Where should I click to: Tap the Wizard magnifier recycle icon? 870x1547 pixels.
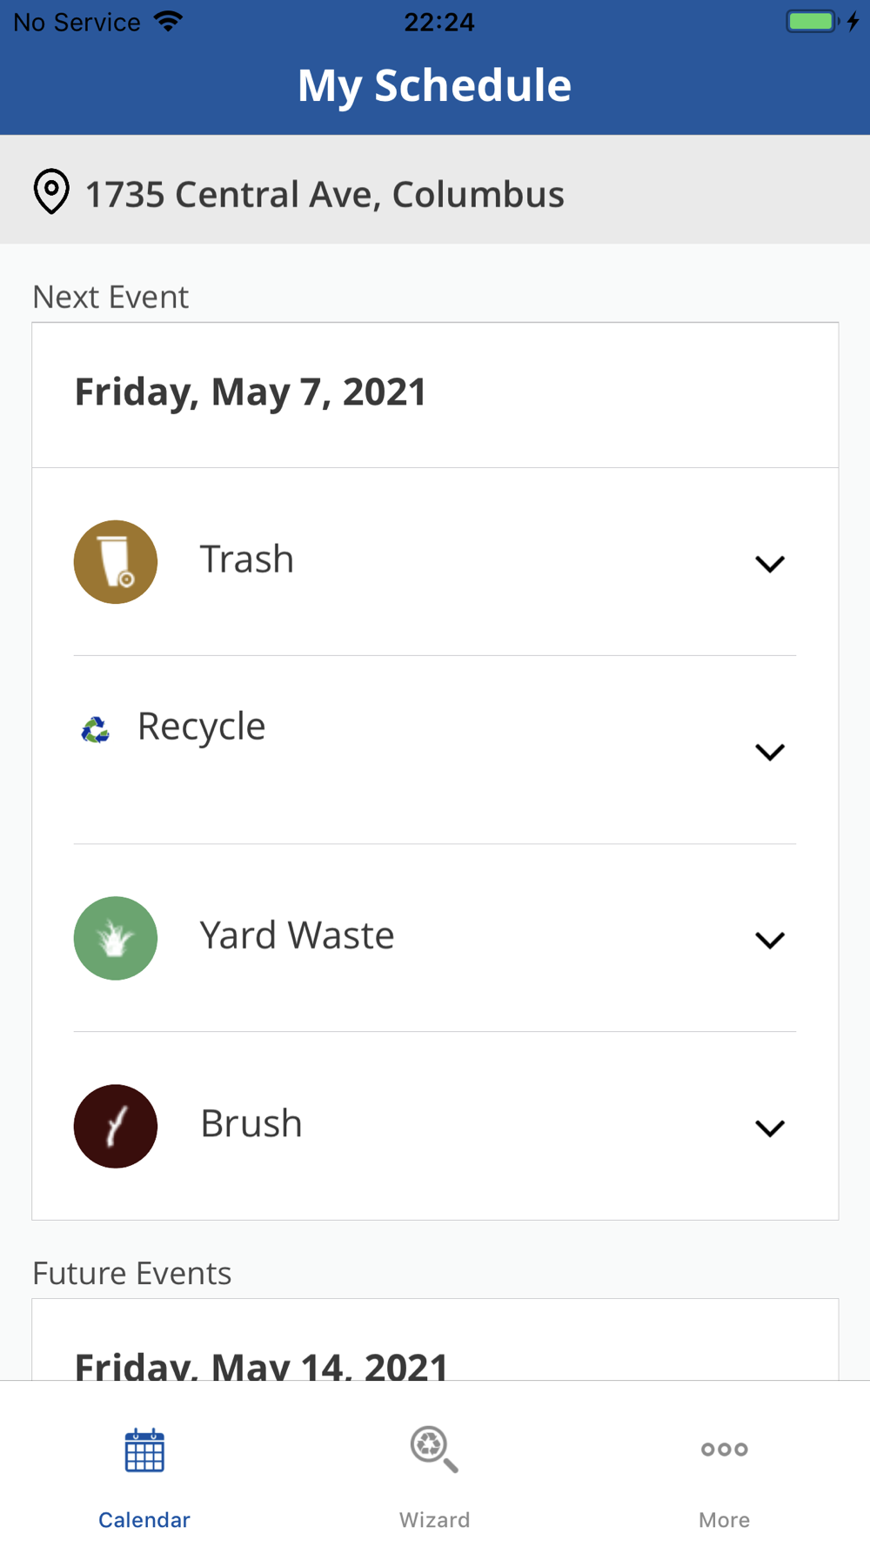[434, 1450]
